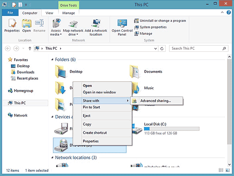Switch to the View ribbon tab
The width and height of the screenshot is (234, 176).
point(50,13)
